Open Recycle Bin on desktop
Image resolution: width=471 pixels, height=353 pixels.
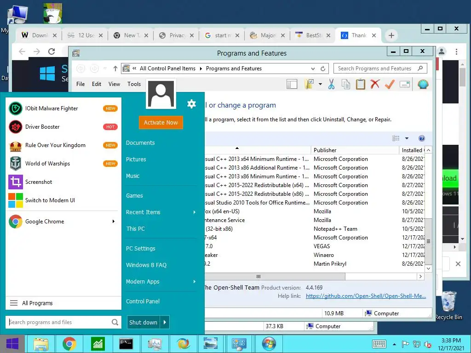click(448, 306)
